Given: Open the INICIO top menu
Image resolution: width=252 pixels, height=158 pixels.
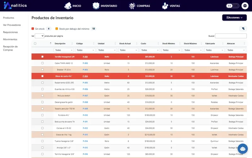Looking at the screenshot, I should pyautogui.click(x=73, y=6).
